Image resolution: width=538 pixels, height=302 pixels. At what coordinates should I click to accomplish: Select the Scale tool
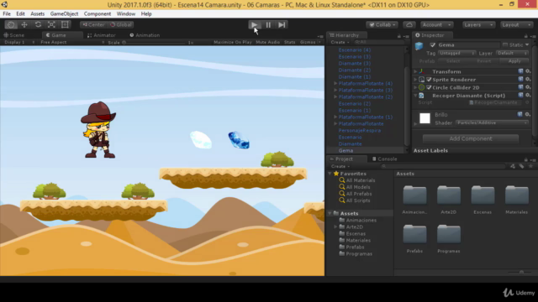(x=51, y=24)
